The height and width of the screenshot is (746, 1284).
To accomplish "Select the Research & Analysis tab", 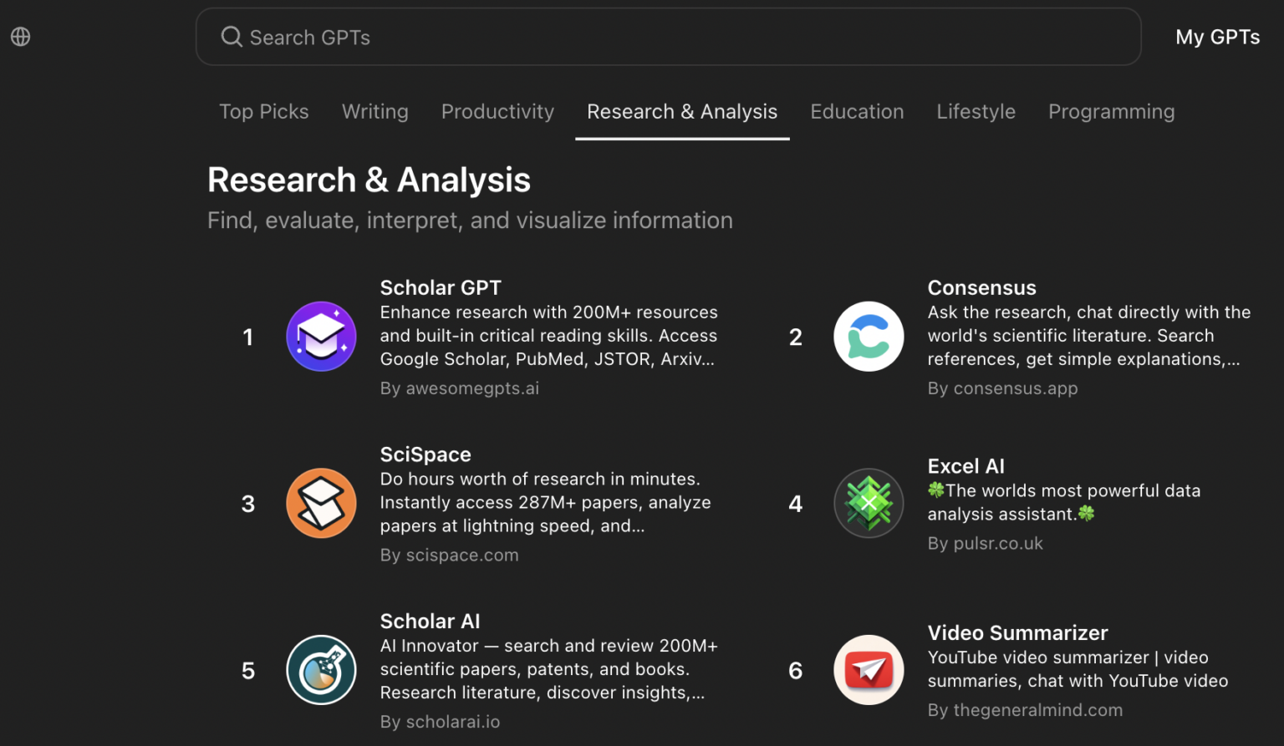I will (682, 112).
